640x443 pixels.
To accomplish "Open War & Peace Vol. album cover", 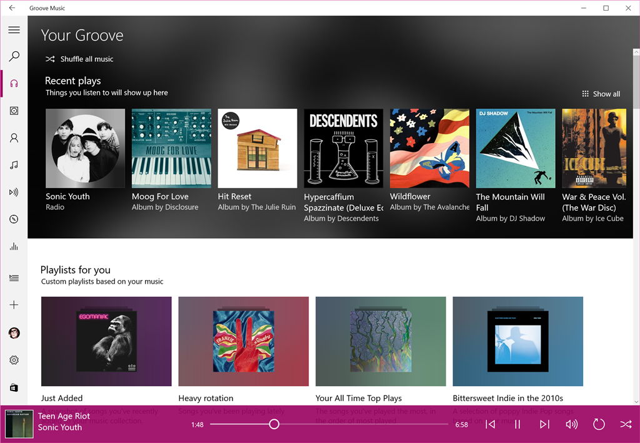I will [594, 148].
